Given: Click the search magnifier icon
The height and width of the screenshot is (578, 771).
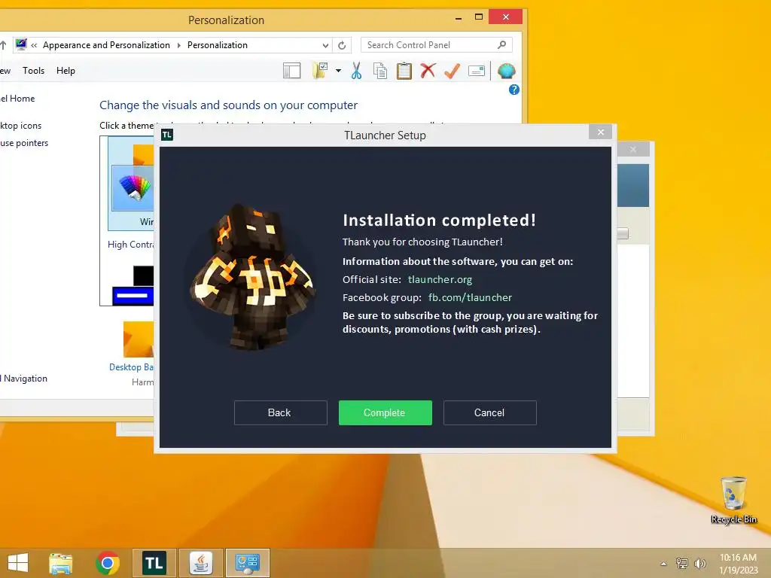Looking at the screenshot, I should click(x=501, y=44).
